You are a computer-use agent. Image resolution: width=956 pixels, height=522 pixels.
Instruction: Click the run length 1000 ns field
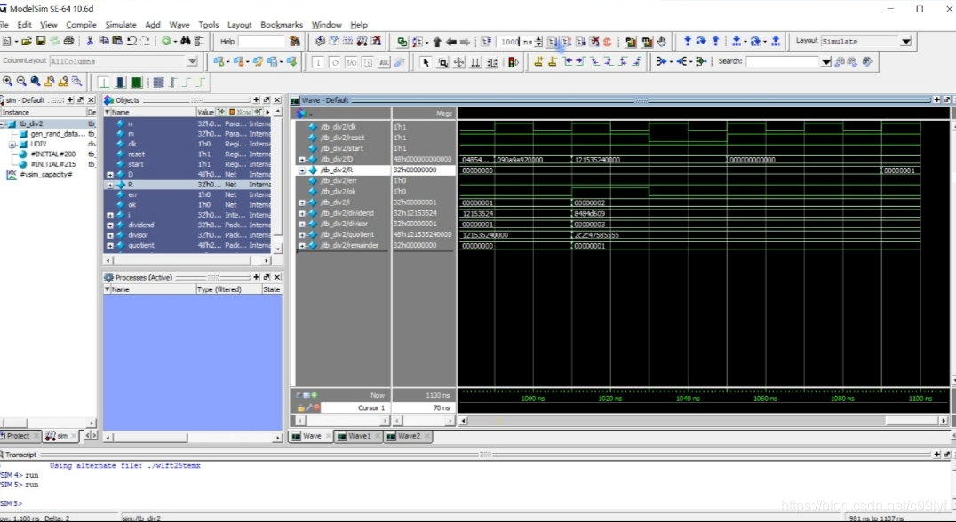click(515, 42)
